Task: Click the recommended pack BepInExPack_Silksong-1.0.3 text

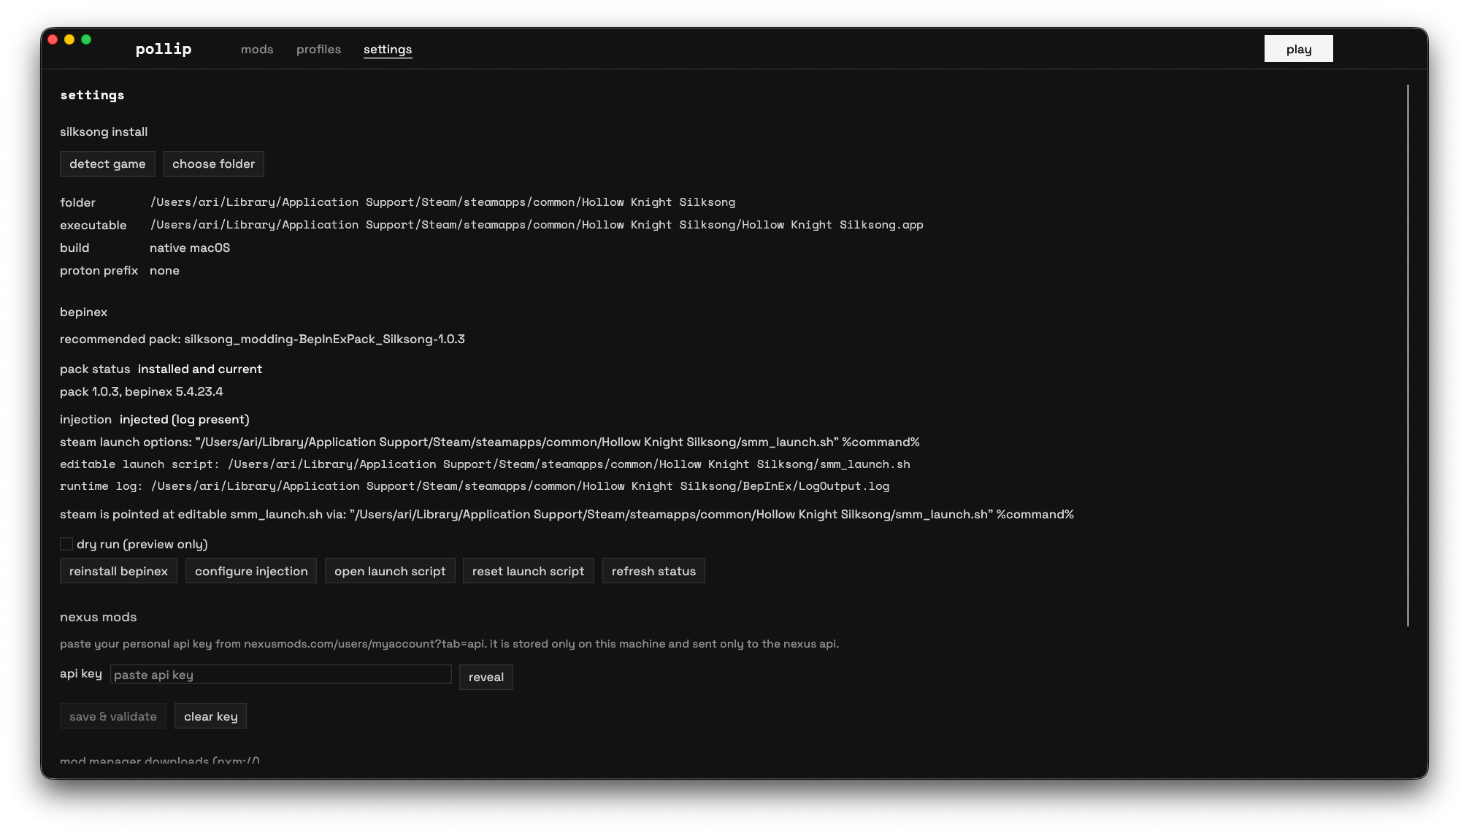Action: tap(262, 339)
